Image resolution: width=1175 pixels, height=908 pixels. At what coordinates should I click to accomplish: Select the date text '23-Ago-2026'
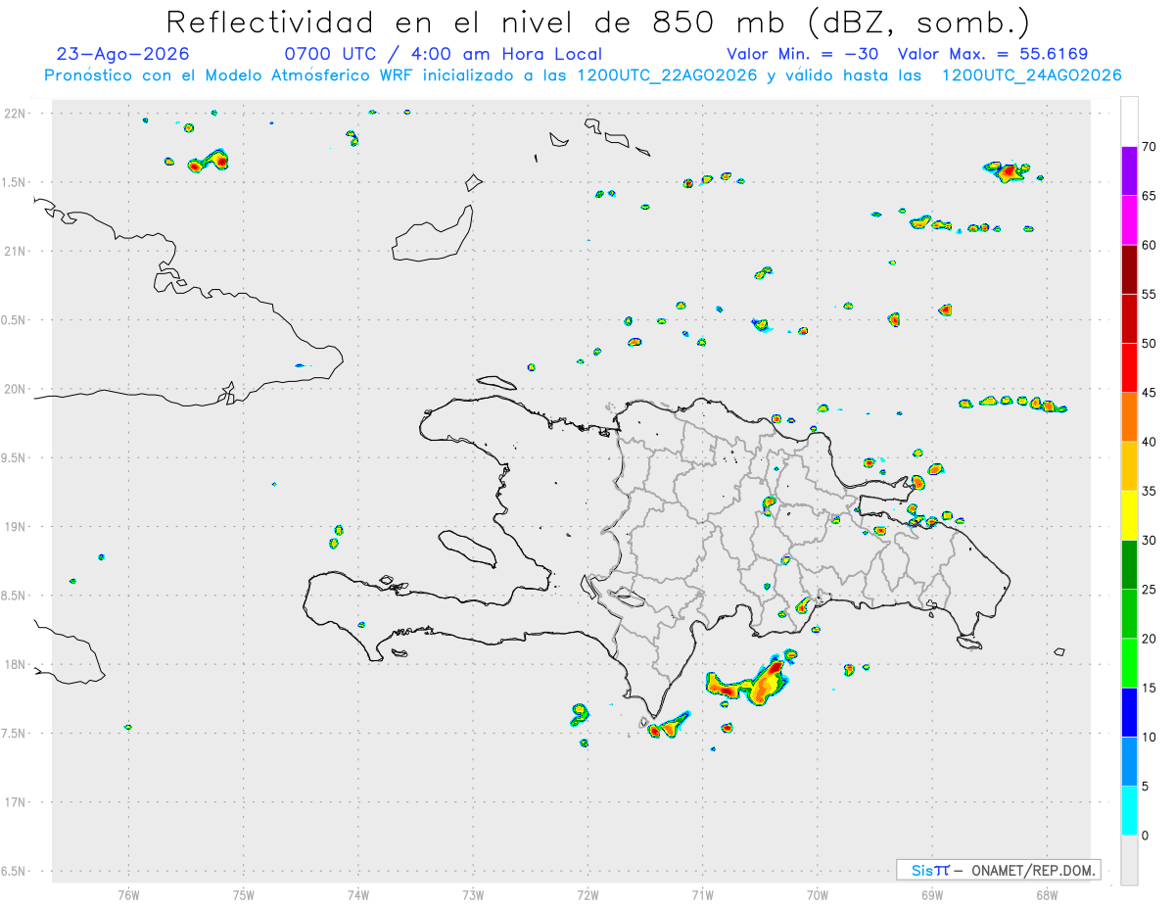[x=123, y=54]
